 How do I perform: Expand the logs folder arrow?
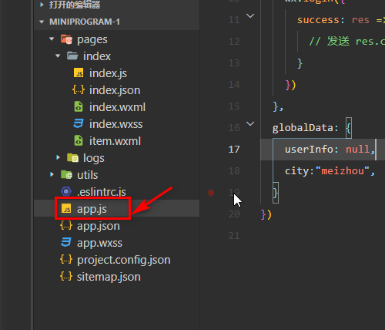pyautogui.click(x=58, y=157)
